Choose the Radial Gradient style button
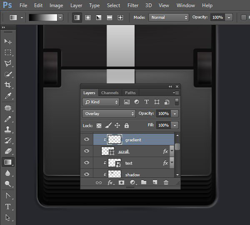This screenshot has height=225, width=250. (x=88, y=17)
